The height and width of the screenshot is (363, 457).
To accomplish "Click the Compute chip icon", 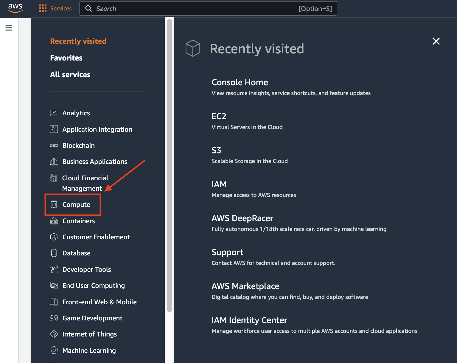I will click(x=54, y=204).
